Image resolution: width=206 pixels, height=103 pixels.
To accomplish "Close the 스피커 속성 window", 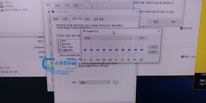I will click(137, 12).
